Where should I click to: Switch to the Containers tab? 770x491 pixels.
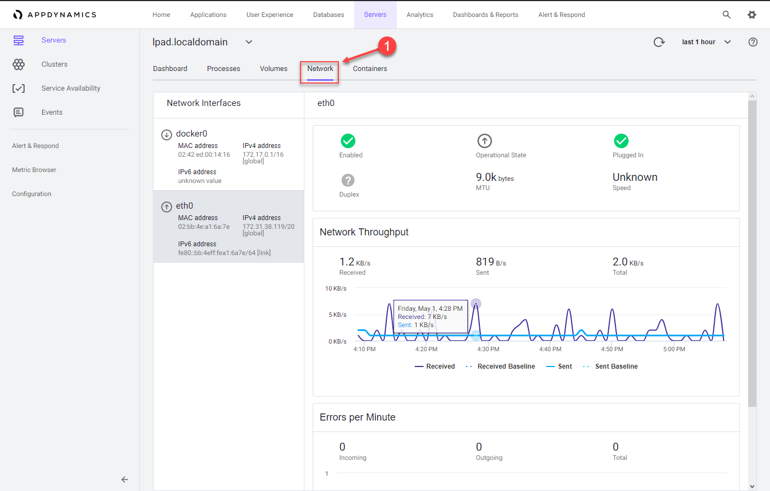[370, 69]
